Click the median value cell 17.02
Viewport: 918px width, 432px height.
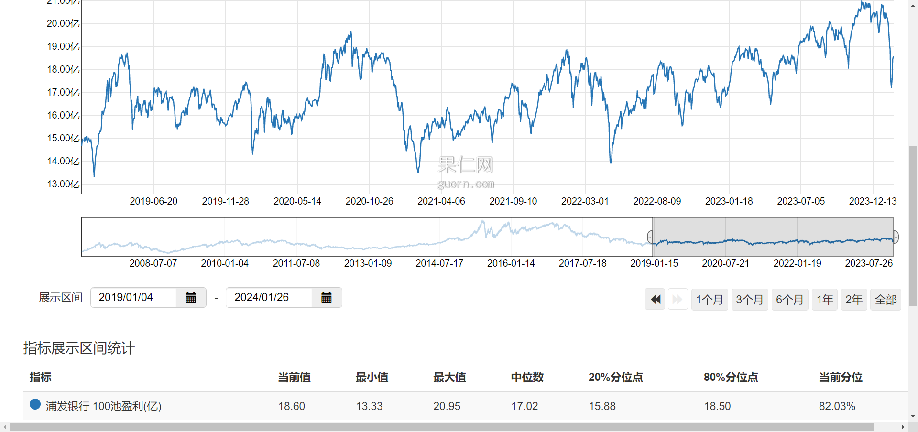tap(525, 406)
